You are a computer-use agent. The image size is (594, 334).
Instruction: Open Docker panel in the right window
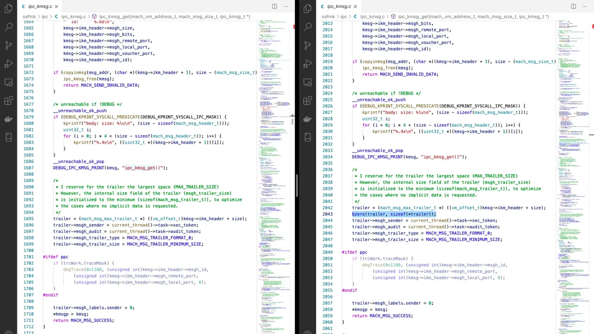click(307, 119)
